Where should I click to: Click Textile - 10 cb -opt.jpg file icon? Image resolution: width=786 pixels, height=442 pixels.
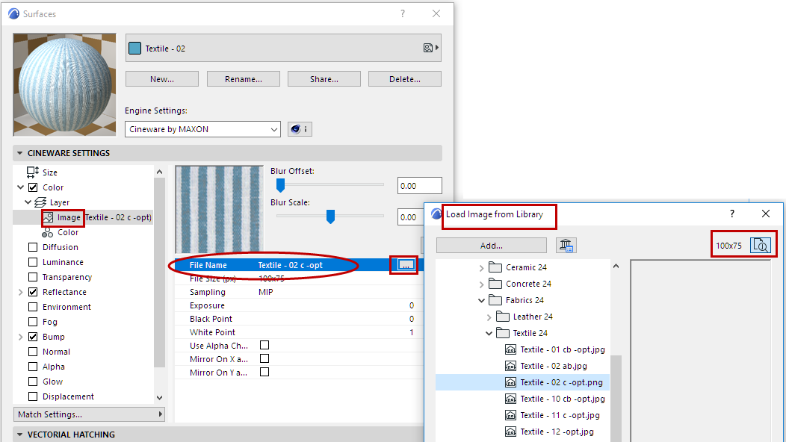[x=510, y=399]
